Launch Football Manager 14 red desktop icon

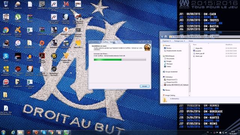click(x=66, y=4)
